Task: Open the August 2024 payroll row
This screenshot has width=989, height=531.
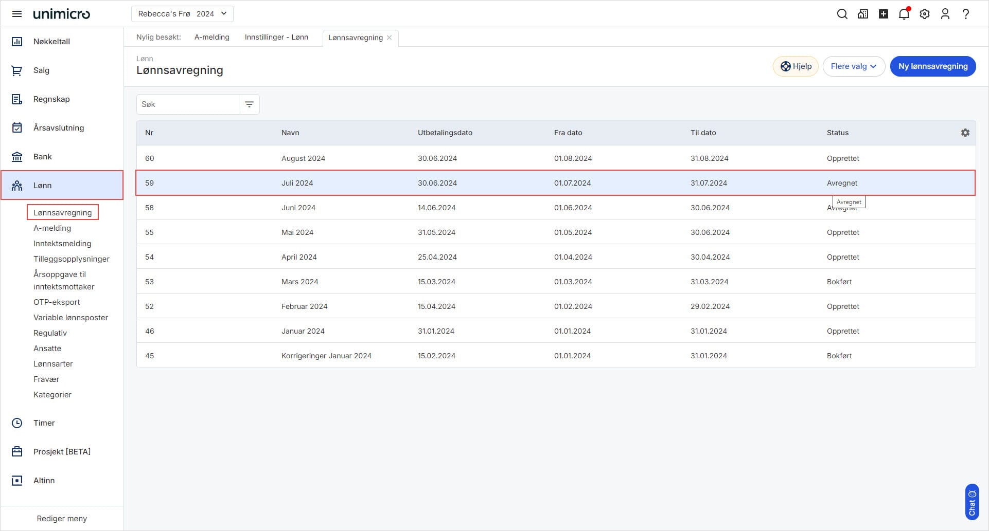Action: point(303,158)
